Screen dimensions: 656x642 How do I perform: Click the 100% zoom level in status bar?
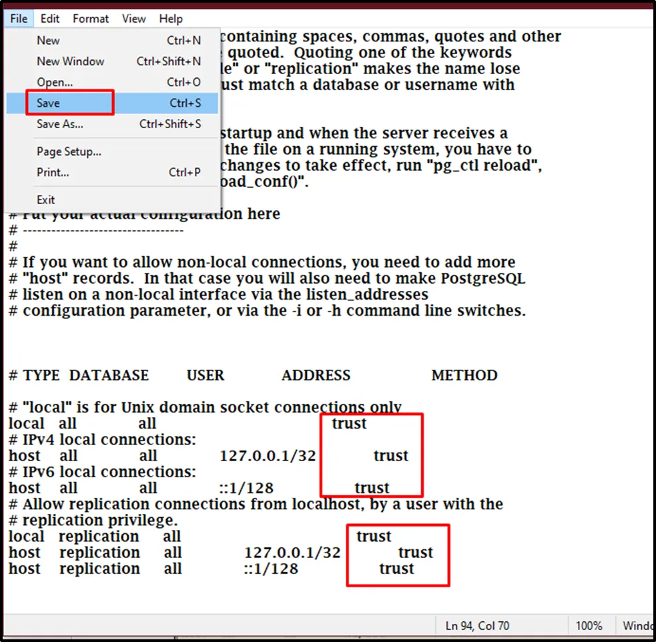589,625
